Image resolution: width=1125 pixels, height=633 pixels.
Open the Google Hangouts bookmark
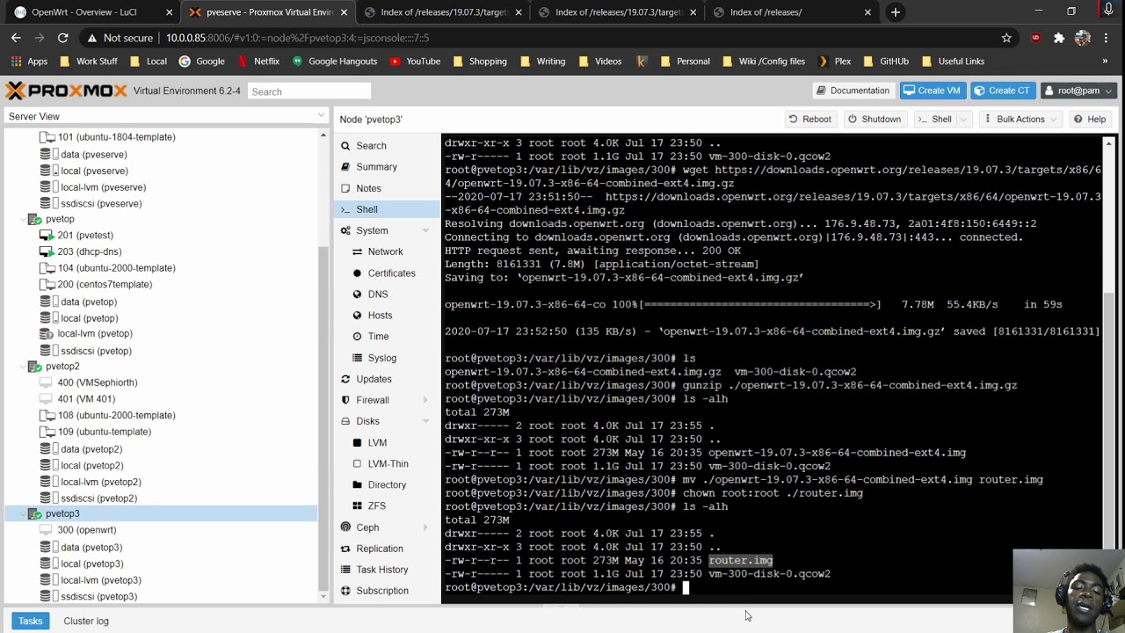tap(335, 62)
